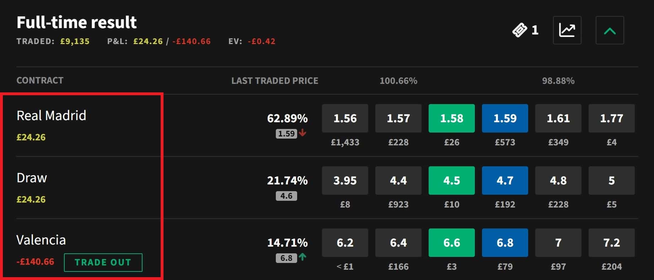
Task: Click the green up arrow near 6.8
Action: pos(302,257)
